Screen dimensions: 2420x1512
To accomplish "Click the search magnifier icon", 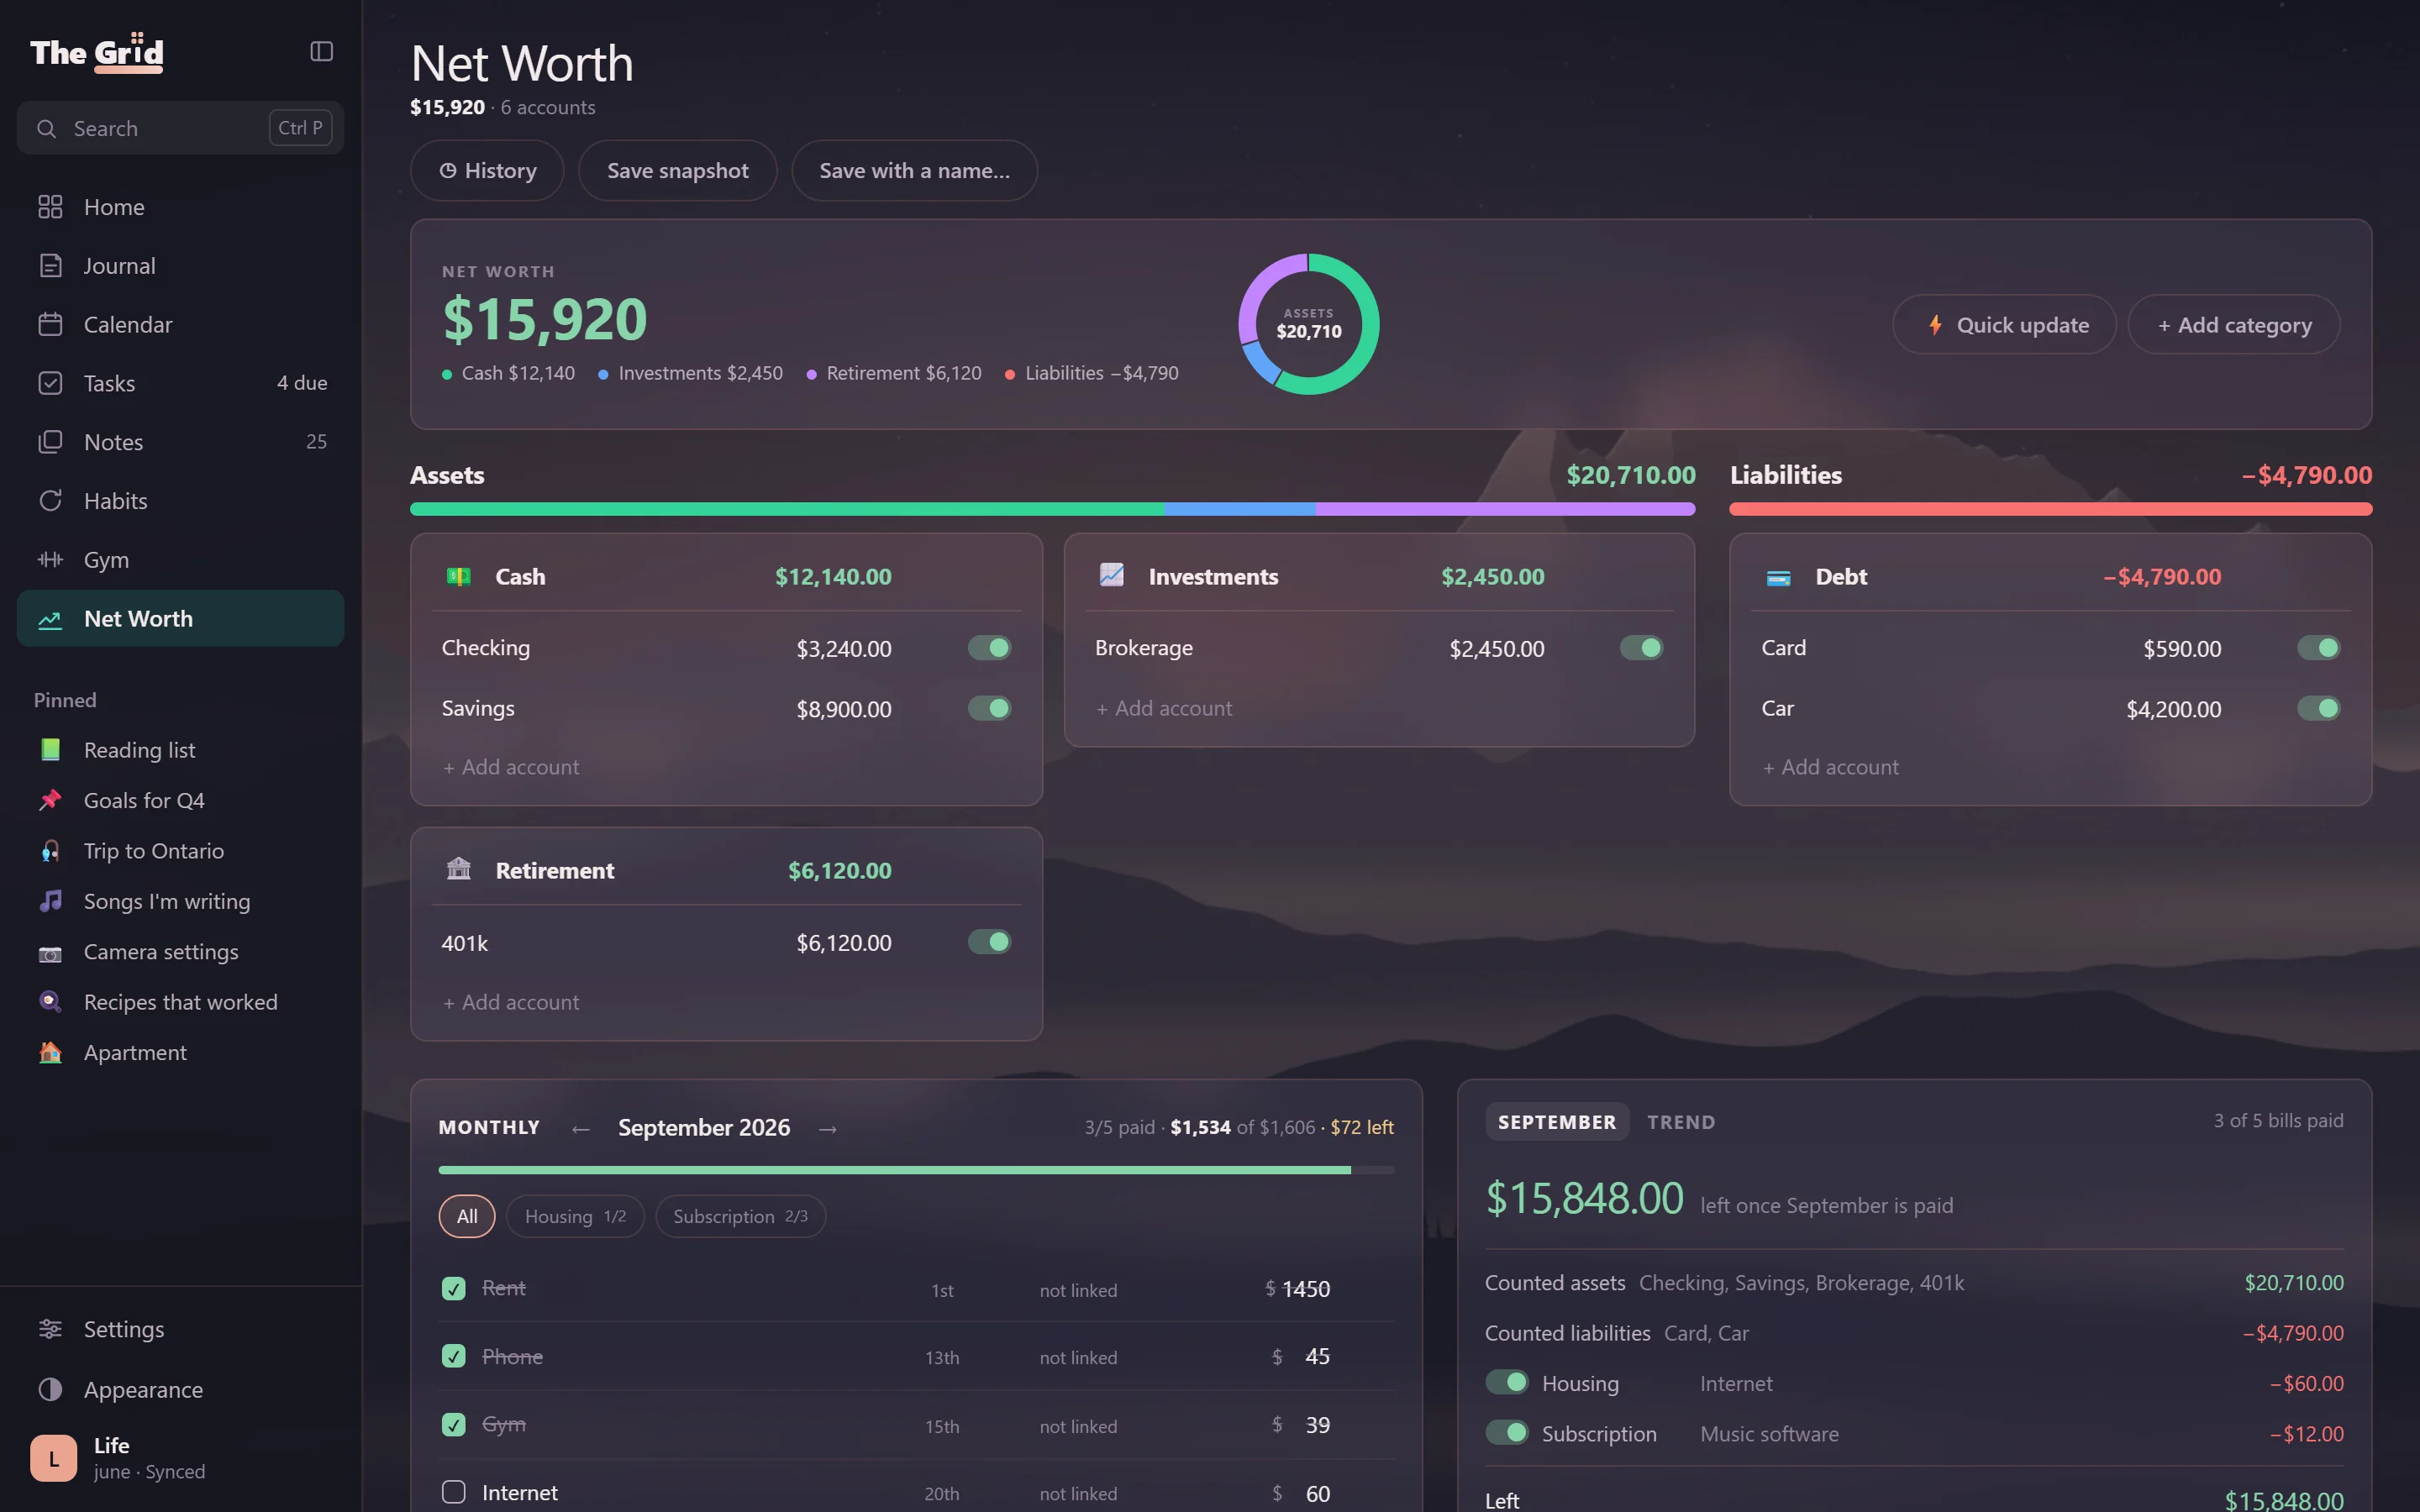I will click(x=46, y=128).
